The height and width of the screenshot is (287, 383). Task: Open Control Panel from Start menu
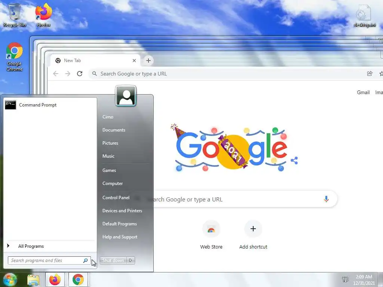pos(116,197)
